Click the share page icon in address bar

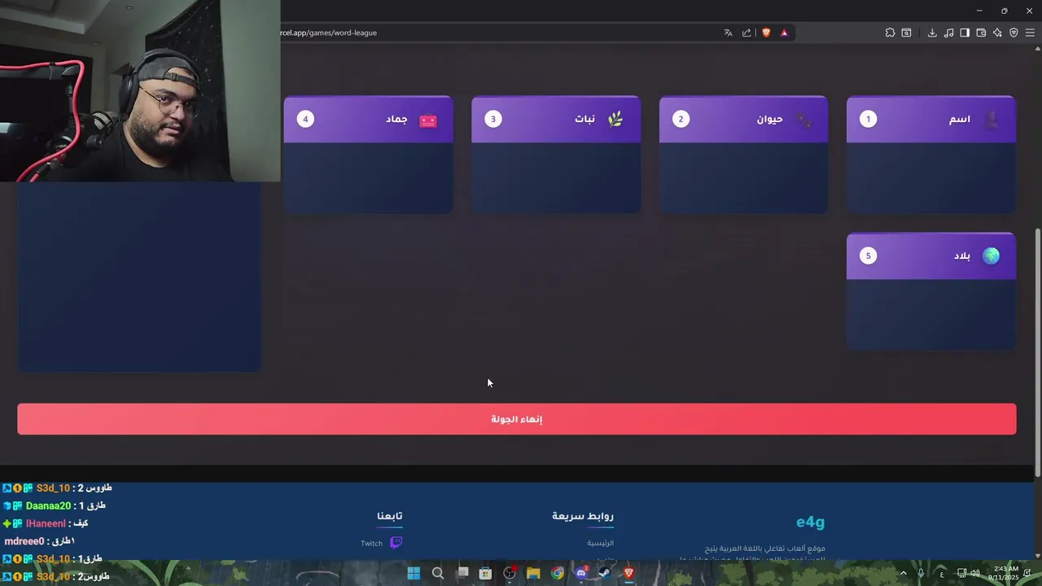[746, 33]
